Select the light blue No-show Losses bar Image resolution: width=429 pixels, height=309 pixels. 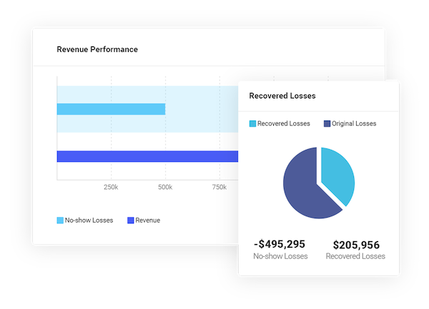(x=111, y=109)
